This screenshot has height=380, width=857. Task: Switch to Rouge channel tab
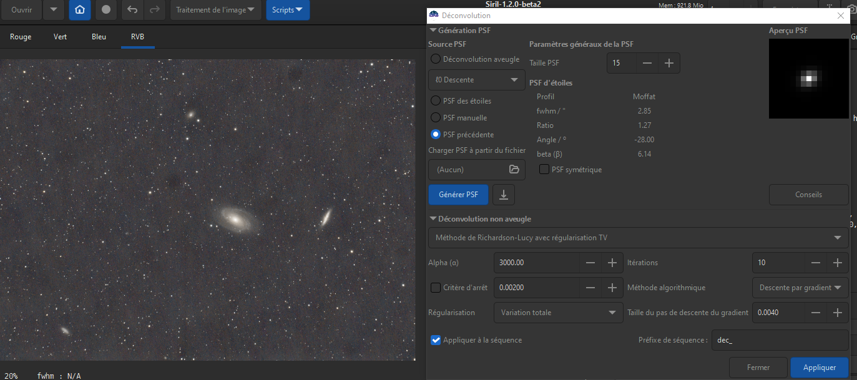pos(21,37)
